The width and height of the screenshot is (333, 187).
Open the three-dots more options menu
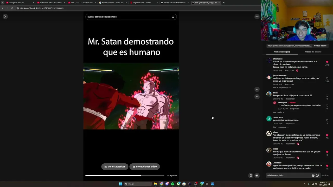tap(257, 16)
